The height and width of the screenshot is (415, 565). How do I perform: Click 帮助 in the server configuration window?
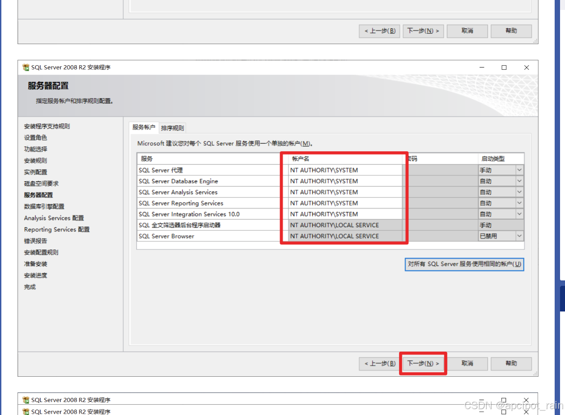(511, 363)
